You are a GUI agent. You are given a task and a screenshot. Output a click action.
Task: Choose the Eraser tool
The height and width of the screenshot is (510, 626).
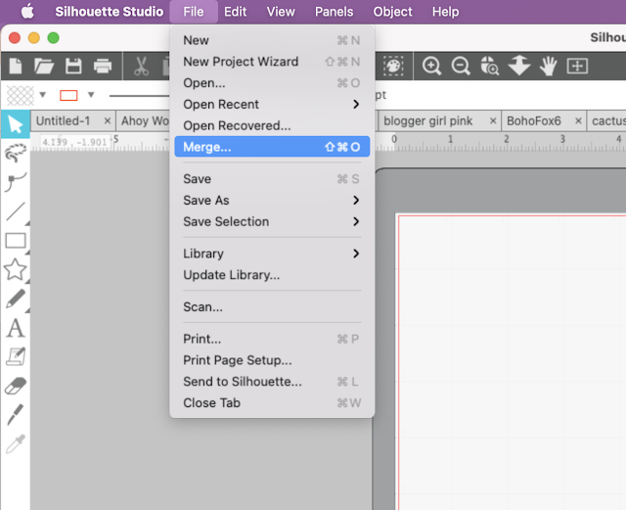16,386
